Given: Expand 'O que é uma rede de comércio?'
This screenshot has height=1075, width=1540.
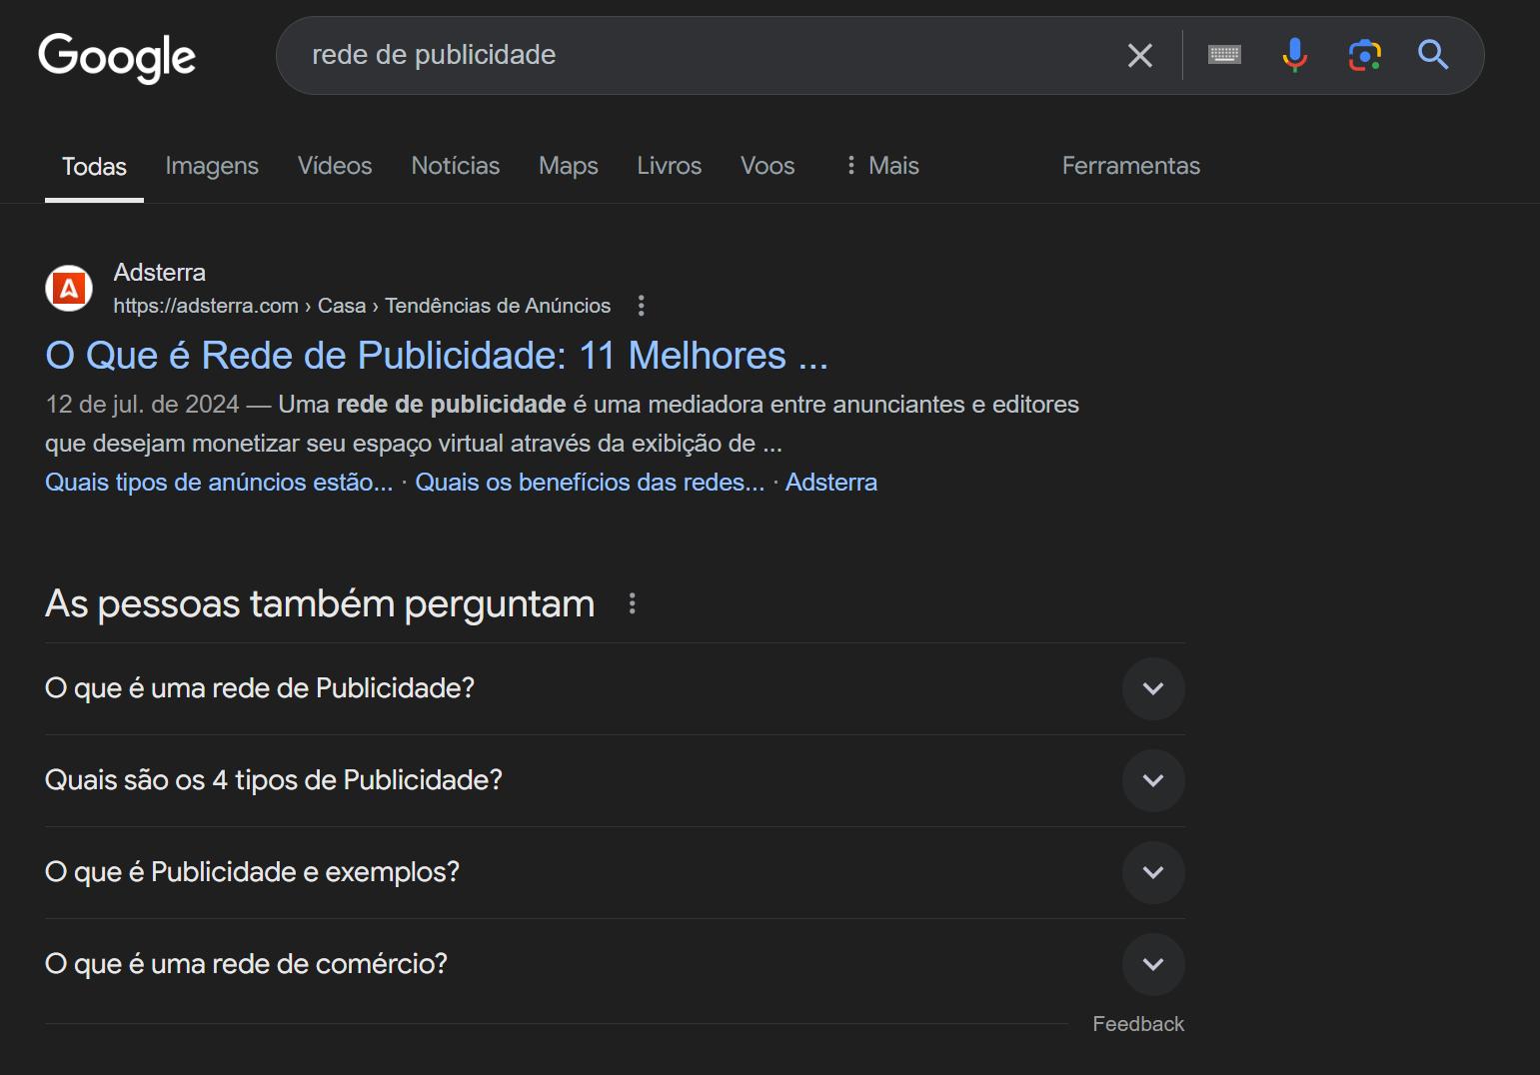Looking at the screenshot, I should (1153, 964).
